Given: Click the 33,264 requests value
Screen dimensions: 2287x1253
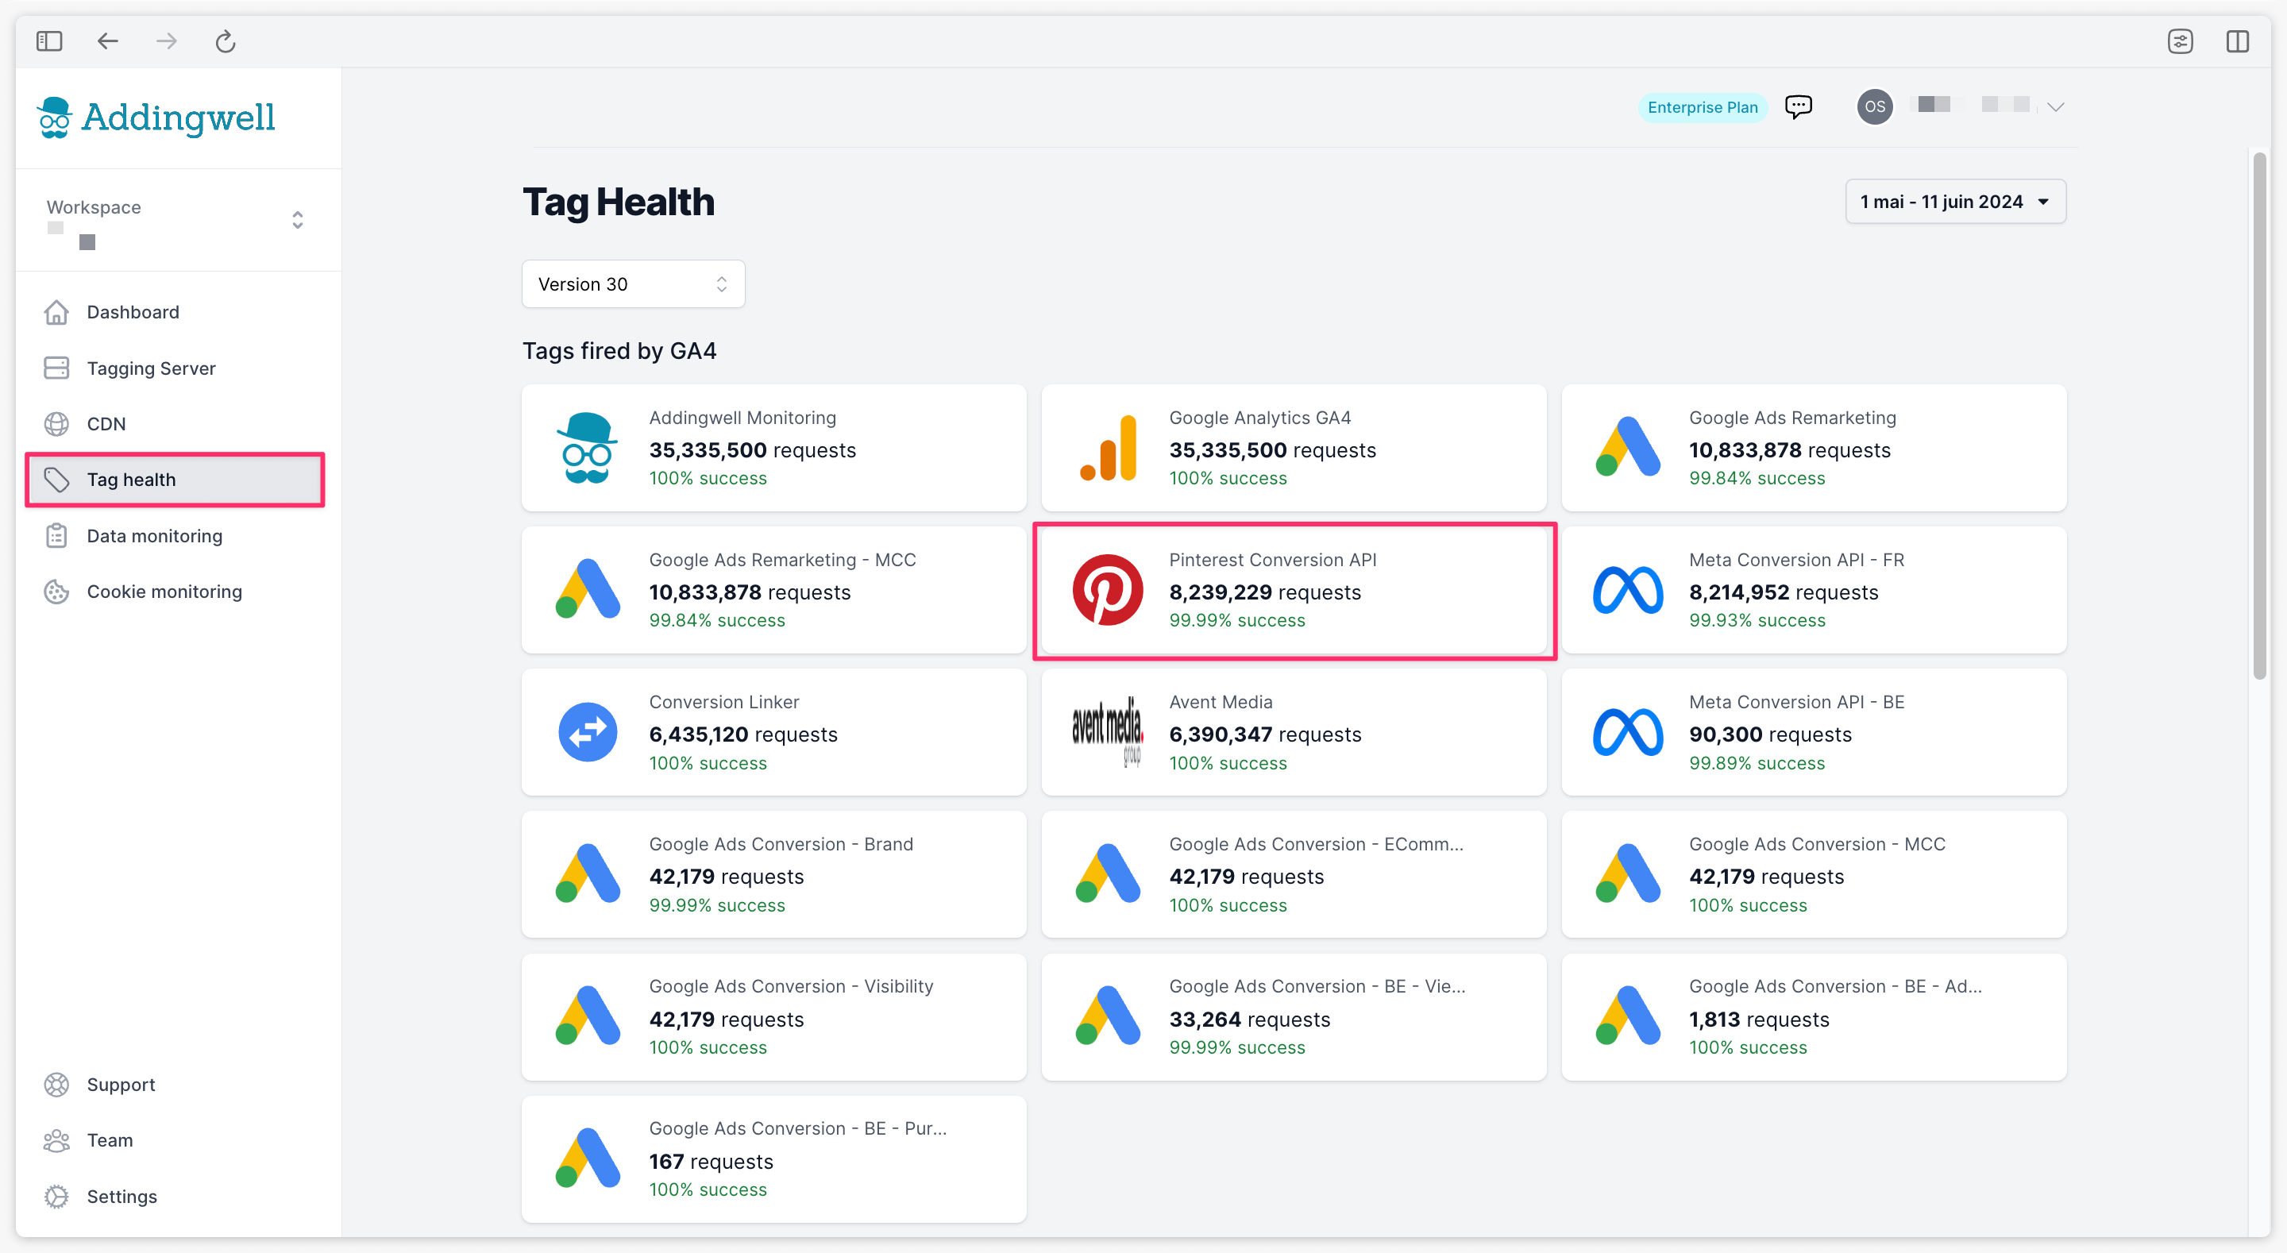Looking at the screenshot, I should coord(1249,1019).
